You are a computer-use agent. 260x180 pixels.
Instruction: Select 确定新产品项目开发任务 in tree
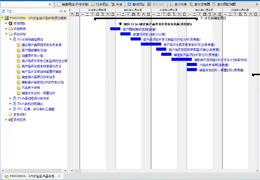[38, 77]
